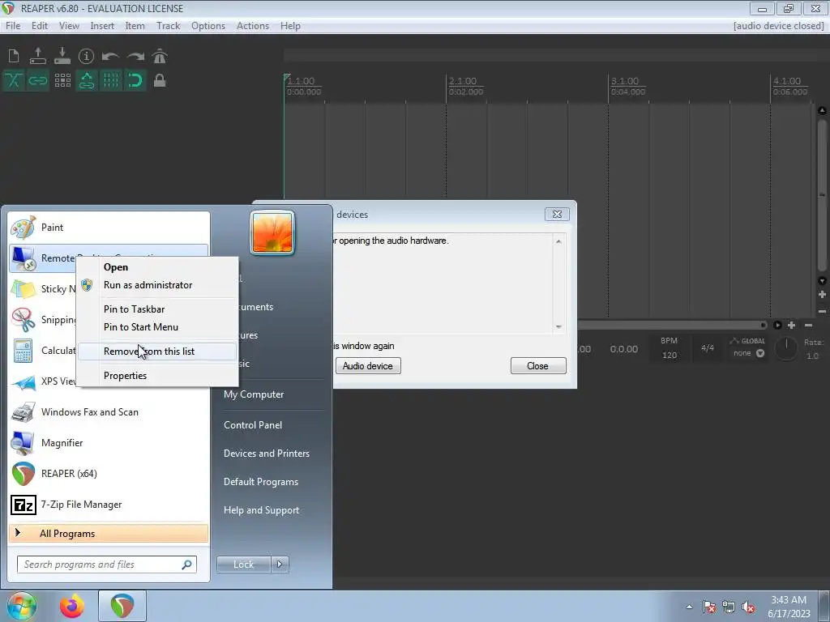This screenshot has width=830, height=622.
Task: Click the Redo arrow icon
Action: pos(135,56)
